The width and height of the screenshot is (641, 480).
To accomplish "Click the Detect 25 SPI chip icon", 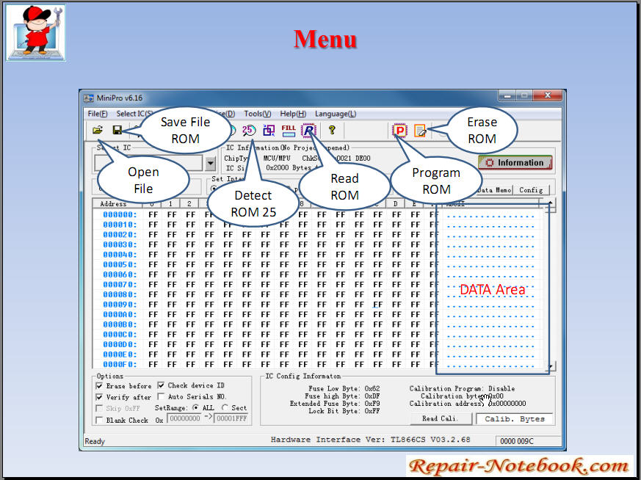I will (x=249, y=131).
